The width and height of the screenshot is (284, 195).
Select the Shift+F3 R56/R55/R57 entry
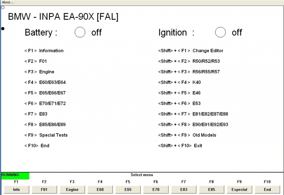tap(189, 72)
